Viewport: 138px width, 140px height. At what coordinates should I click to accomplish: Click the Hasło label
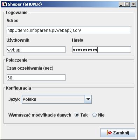[x=77, y=40]
